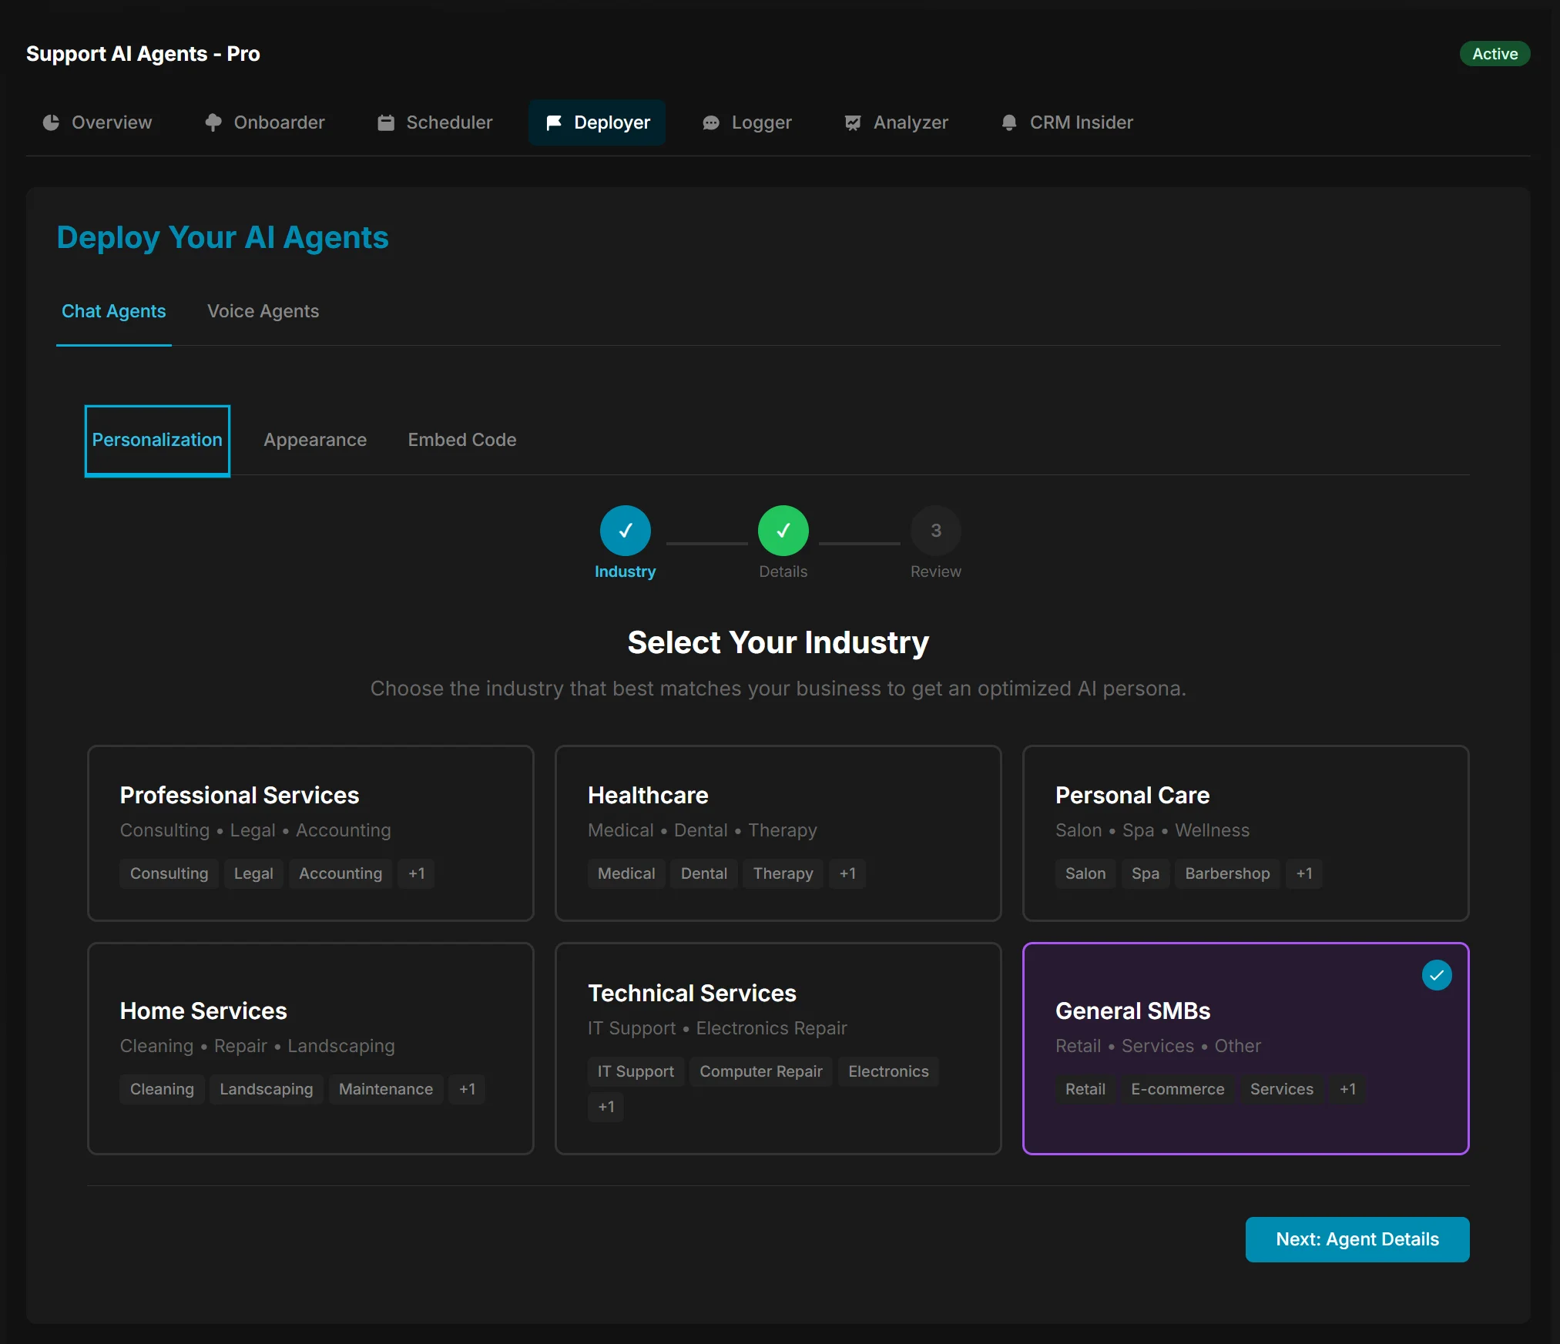This screenshot has height=1344, width=1560.
Task: Expand the +1 tag under Professional Services
Action: (x=417, y=873)
